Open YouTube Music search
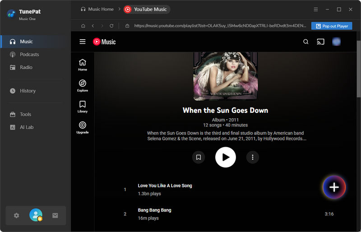This screenshot has width=361, height=232. tap(306, 42)
